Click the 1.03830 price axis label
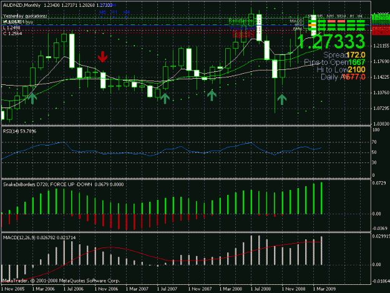This screenshot has height=293, width=390. pos(381,124)
